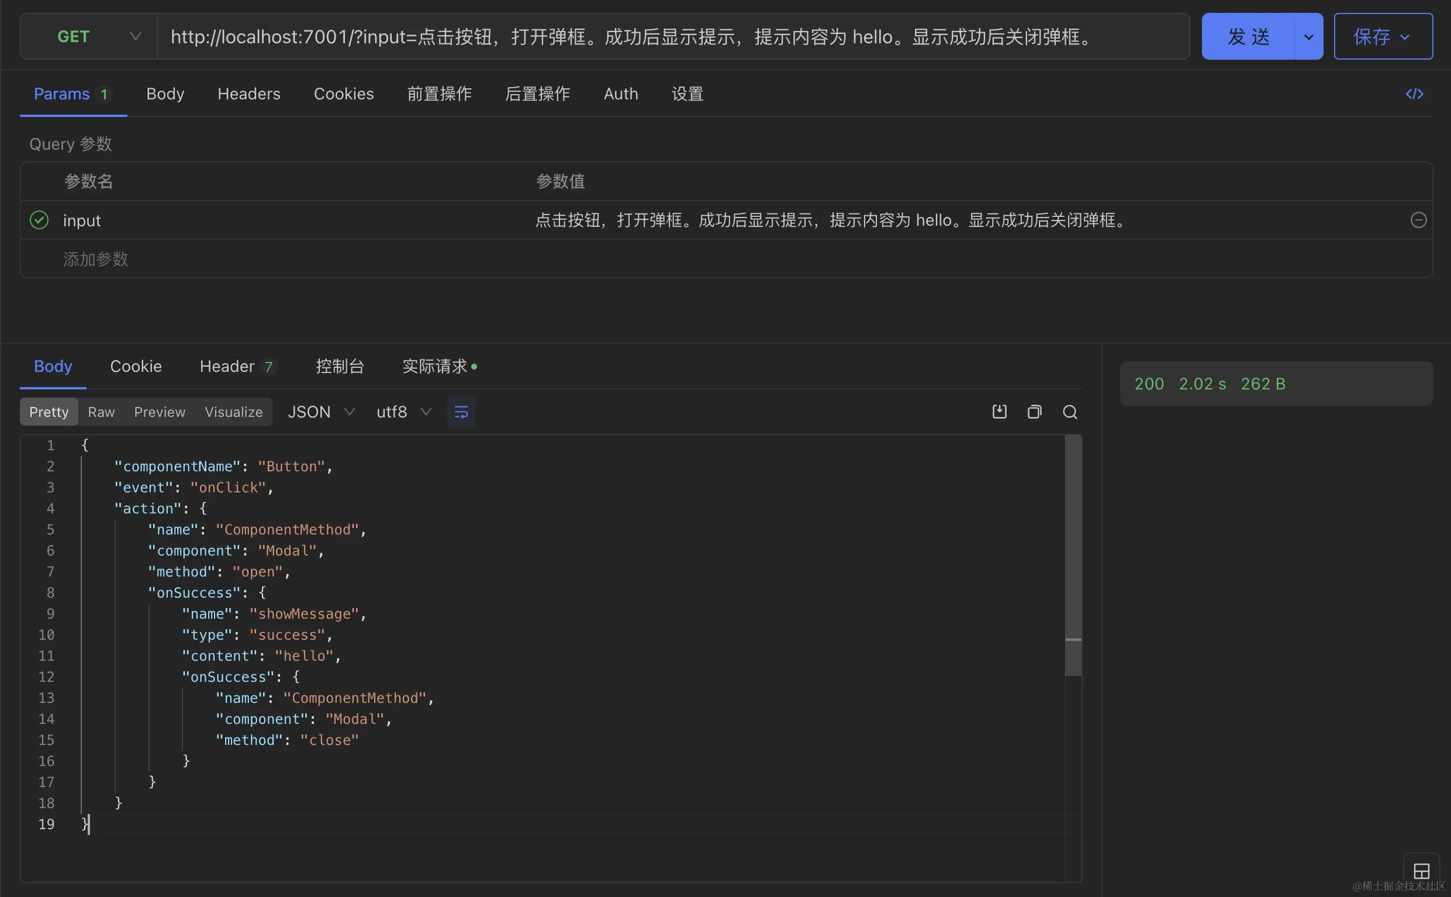Image resolution: width=1451 pixels, height=897 pixels.
Task: Open the 实际请求 actual request tab
Action: 439,366
